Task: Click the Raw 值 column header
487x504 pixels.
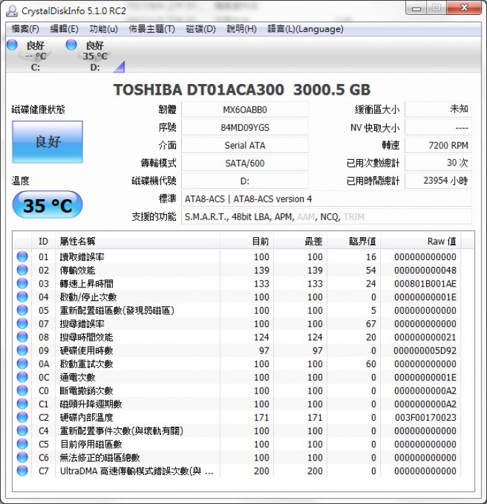Action: 421,241
